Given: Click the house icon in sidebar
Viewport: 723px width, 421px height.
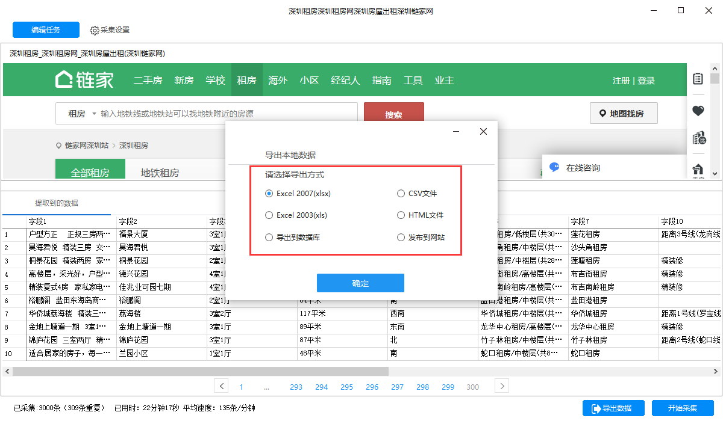Looking at the screenshot, I should 698,170.
